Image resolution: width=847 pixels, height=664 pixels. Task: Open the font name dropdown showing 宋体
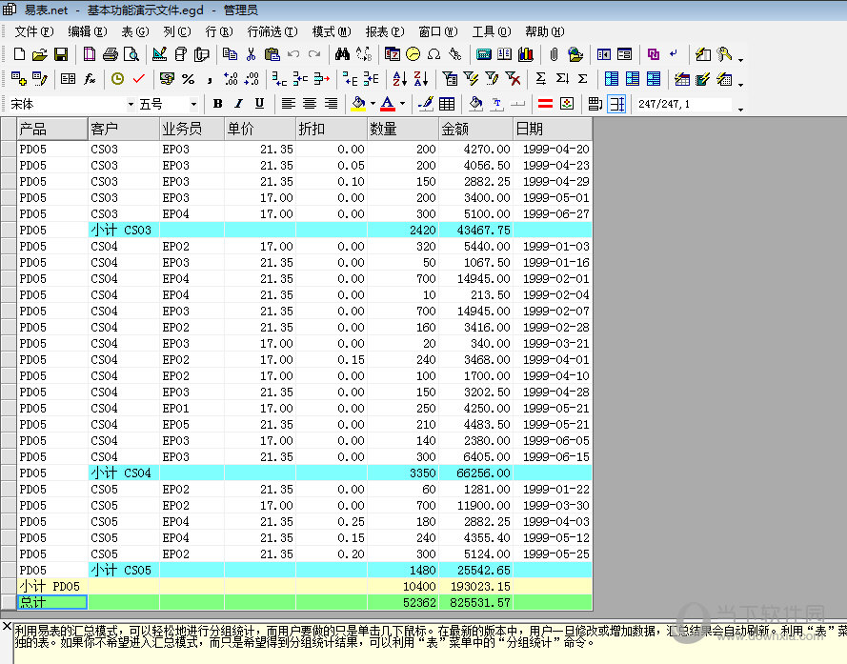pyautogui.click(x=130, y=104)
